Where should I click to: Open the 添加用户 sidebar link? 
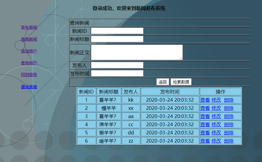click(x=29, y=51)
